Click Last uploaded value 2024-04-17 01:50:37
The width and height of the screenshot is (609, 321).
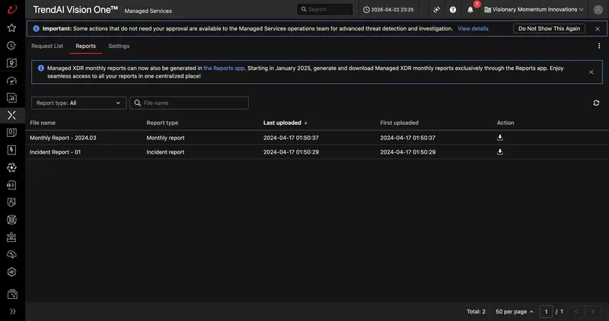click(291, 138)
